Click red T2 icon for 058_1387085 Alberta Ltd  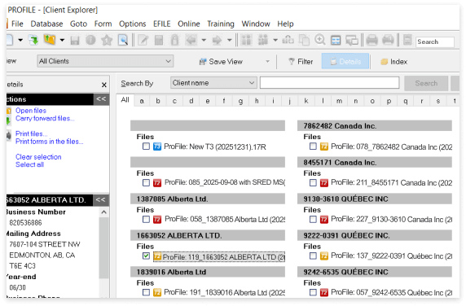pos(157,220)
